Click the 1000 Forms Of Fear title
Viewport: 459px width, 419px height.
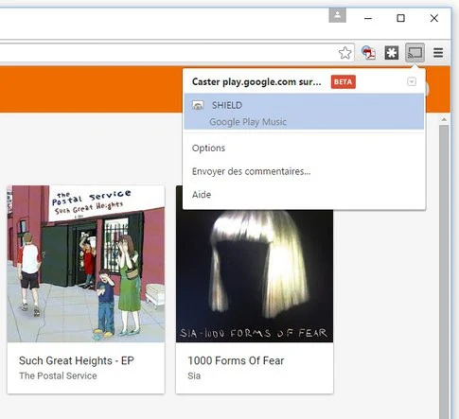click(x=236, y=360)
